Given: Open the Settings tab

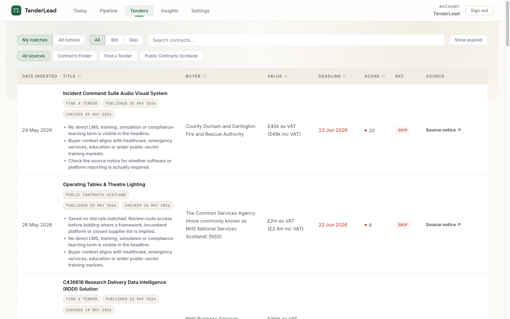Looking at the screenshot, I should point(200,11).
